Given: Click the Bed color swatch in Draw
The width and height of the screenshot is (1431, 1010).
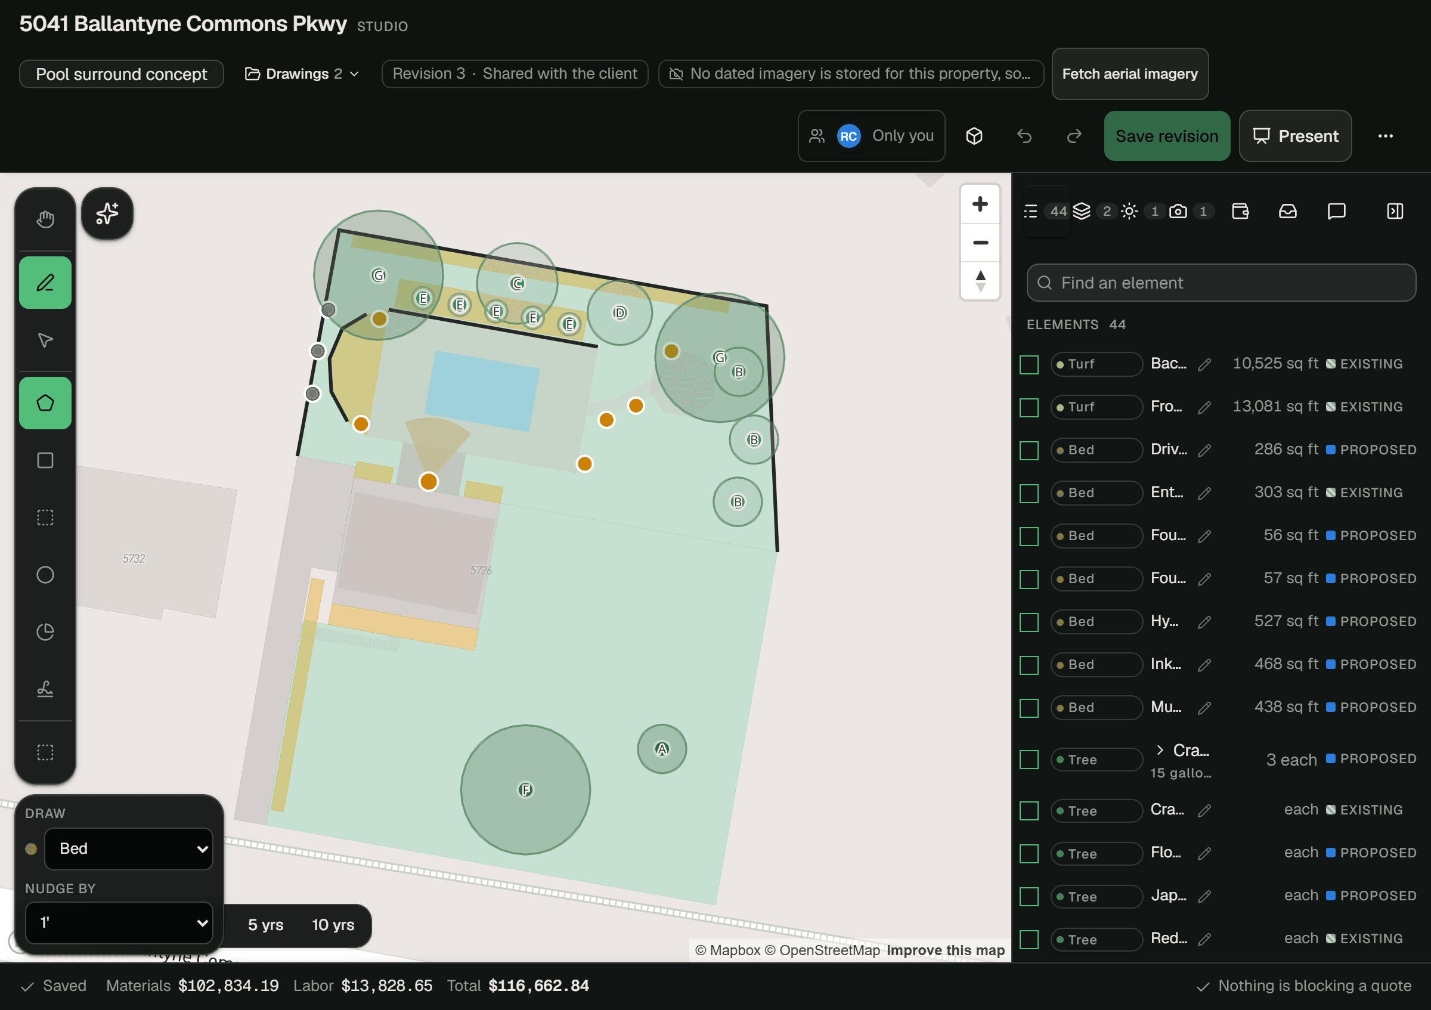Looking at the screenshot, I should click(x=31, y=848).
